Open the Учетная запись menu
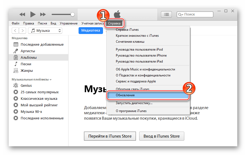246x155 pixels. click(x=93, y=23)
